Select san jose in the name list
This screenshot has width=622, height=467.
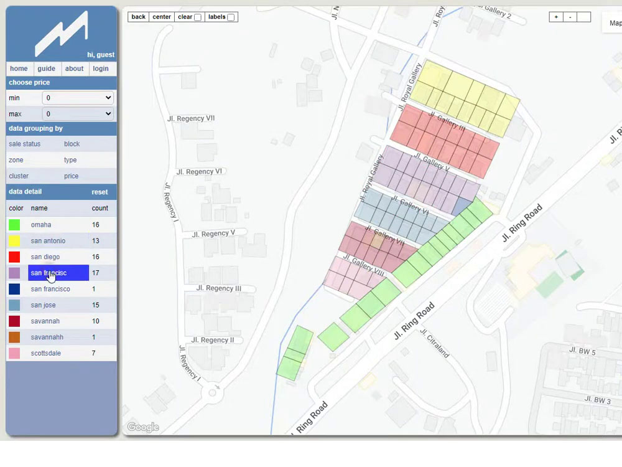44,305
